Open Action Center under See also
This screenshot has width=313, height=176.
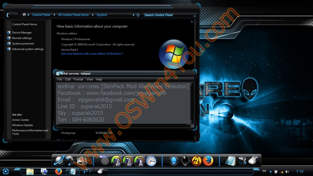(x=20, y=120)
